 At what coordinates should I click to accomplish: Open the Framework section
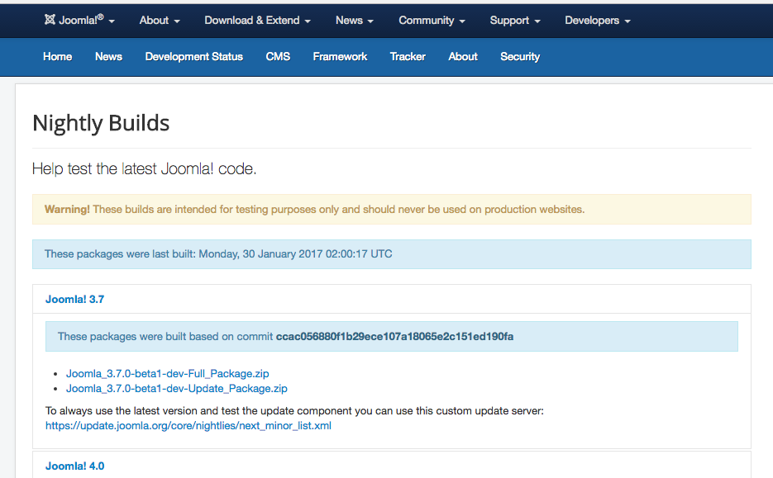coord(340,57)
